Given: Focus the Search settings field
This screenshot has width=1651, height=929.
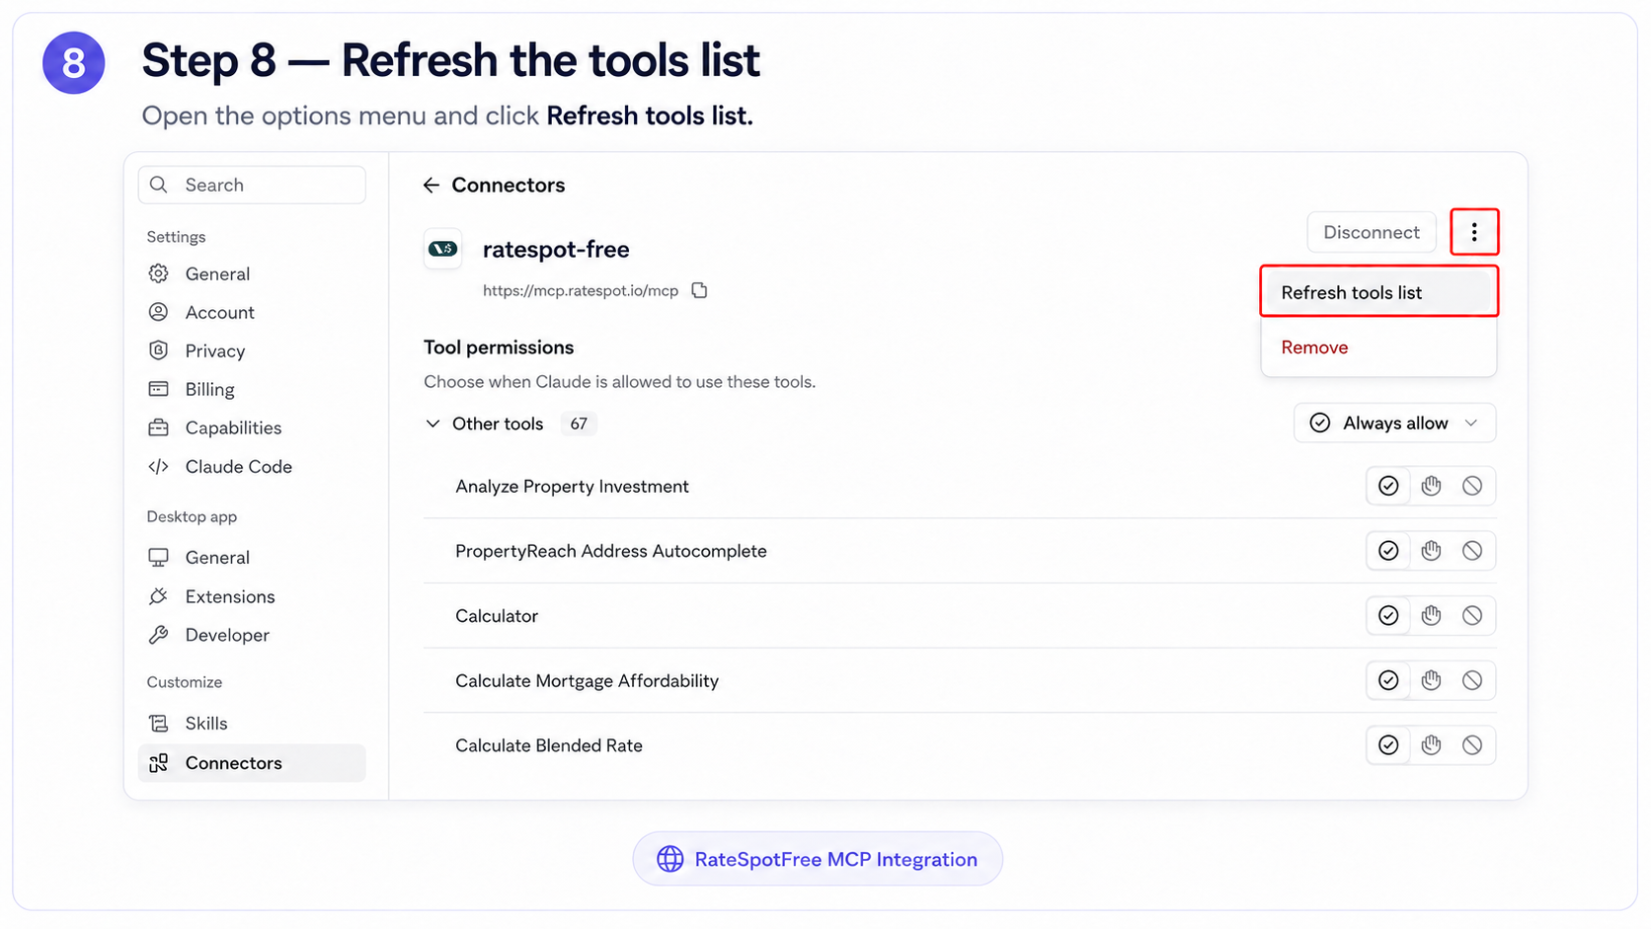Looking at the screenshot, I should 252,185.
